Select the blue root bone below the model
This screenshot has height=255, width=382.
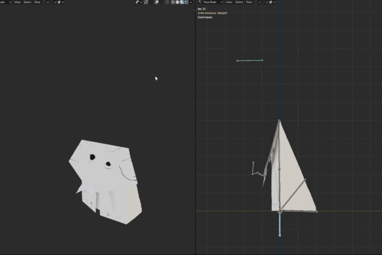(x=279, y=225)
